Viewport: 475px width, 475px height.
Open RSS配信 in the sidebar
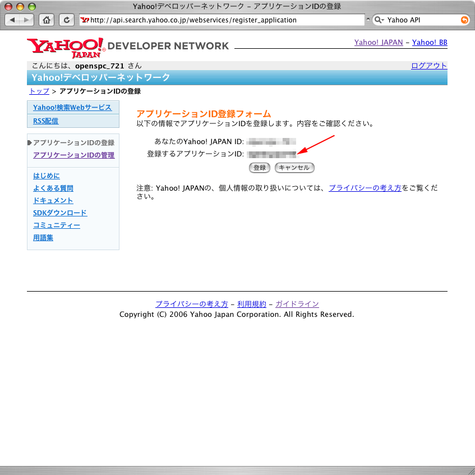click(46, 121)
